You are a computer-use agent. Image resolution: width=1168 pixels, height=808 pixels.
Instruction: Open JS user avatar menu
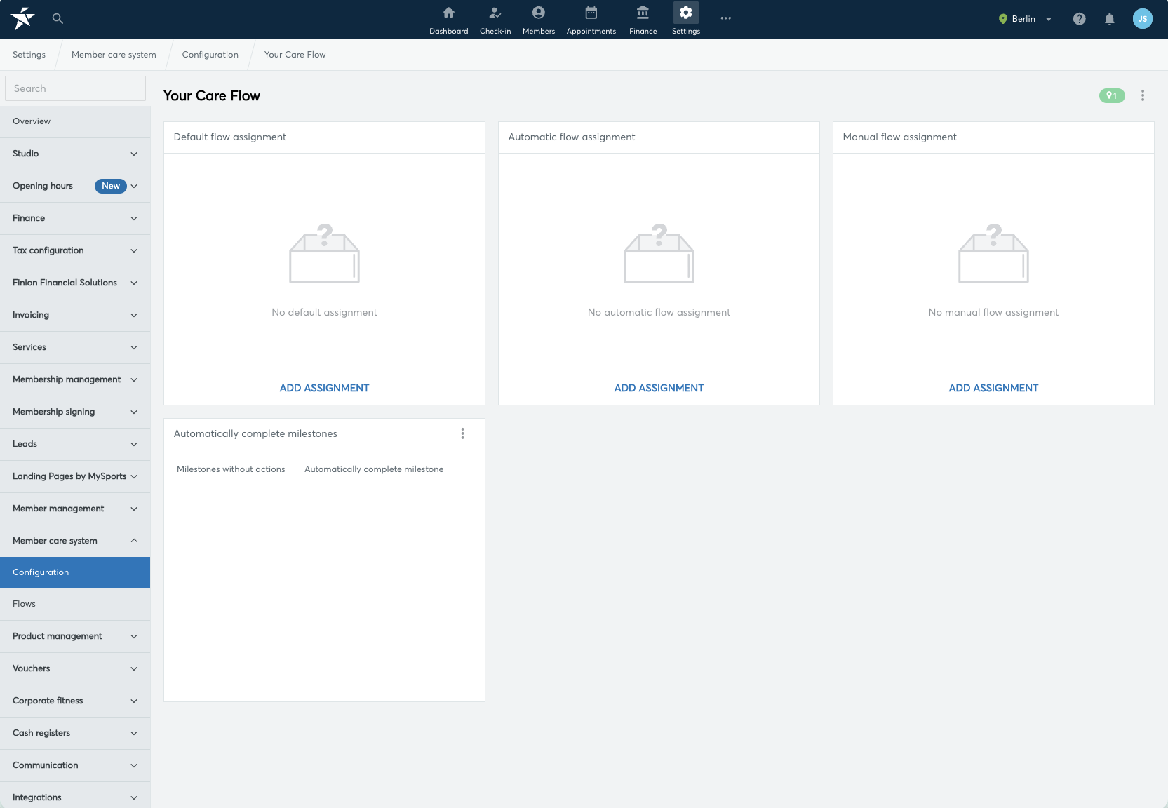click(x=1143, y=19)
